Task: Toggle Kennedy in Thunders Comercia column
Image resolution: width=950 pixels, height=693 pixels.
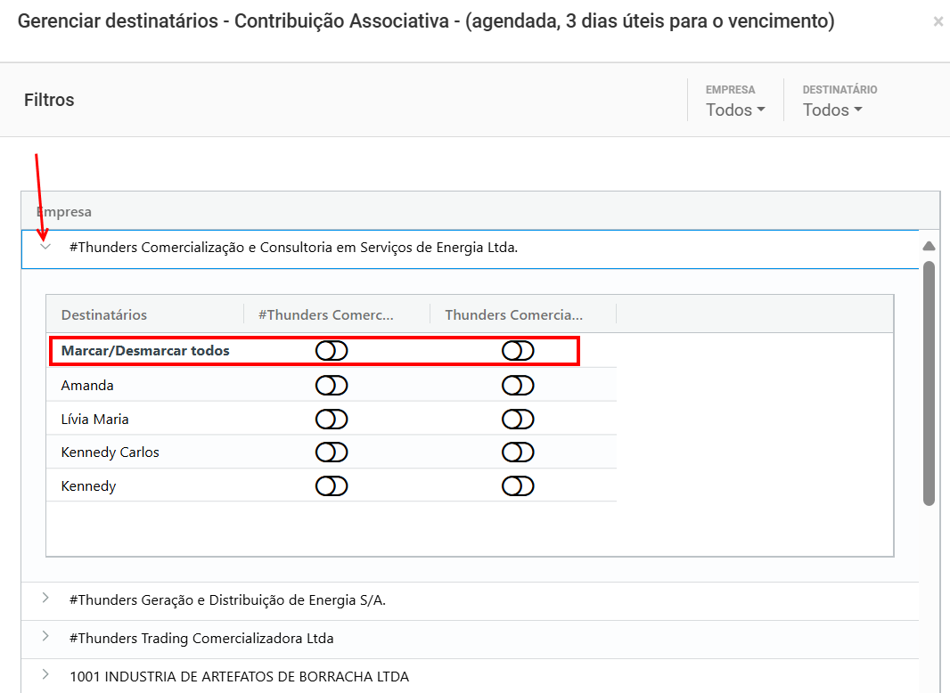Action: pyautogui.click(x=517, y=485)
